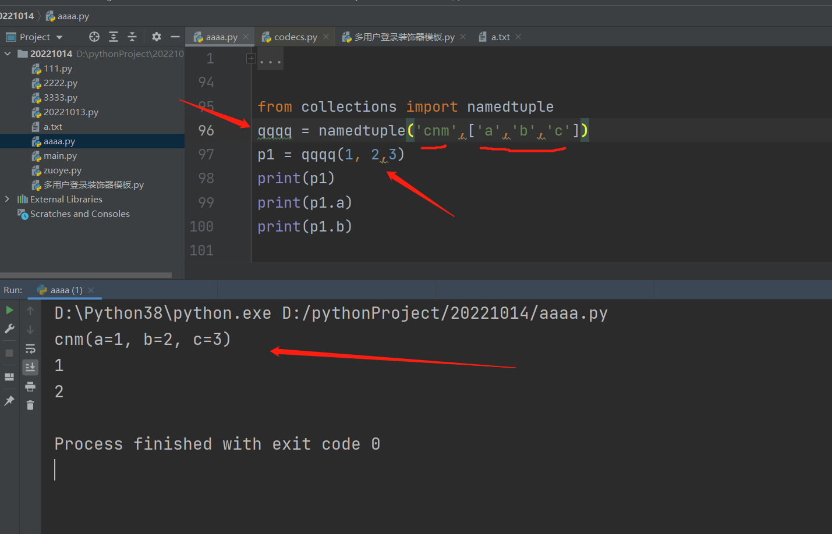Select 多用户登录装饰器模板.py in project tree
The image size is (832, 534).
pos(93,185)
